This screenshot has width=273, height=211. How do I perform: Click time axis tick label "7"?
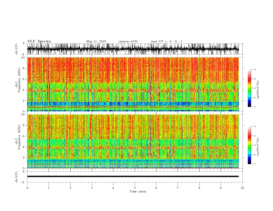(x=178, y=188)
